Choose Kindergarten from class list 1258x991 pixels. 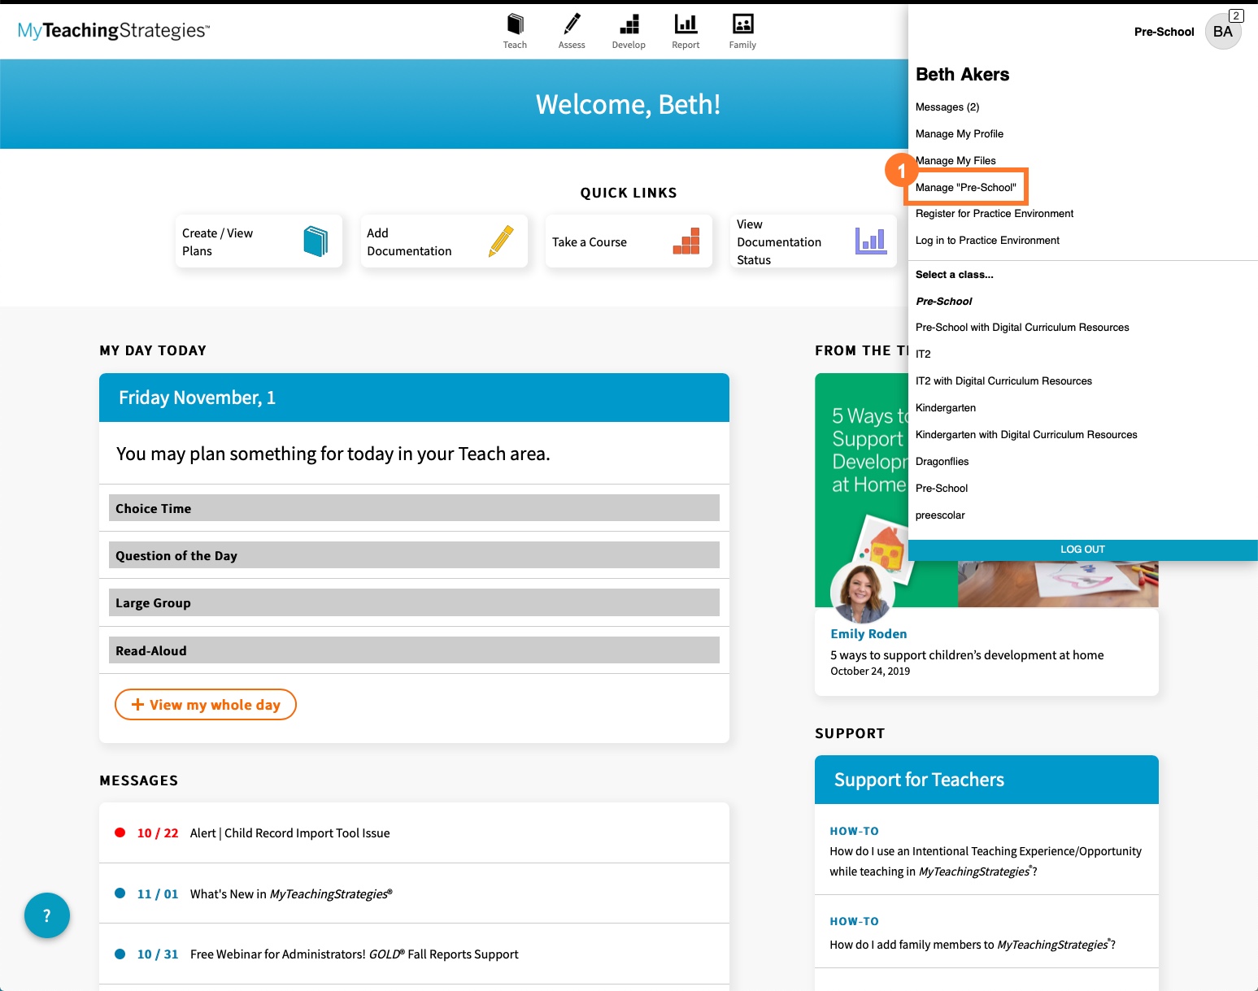coord(945,408)
